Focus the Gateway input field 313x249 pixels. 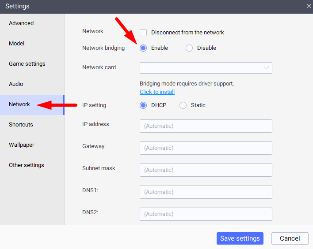[x=206, y=148]
